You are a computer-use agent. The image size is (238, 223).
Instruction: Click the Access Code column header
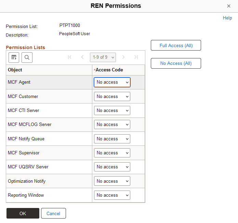coord(109,70)
